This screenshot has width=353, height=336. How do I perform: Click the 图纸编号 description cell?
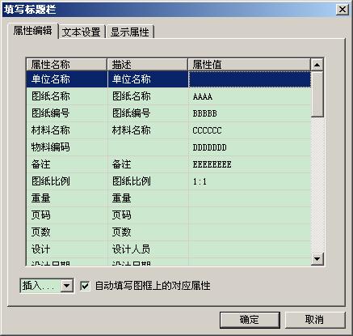click(x=148, y=113)
